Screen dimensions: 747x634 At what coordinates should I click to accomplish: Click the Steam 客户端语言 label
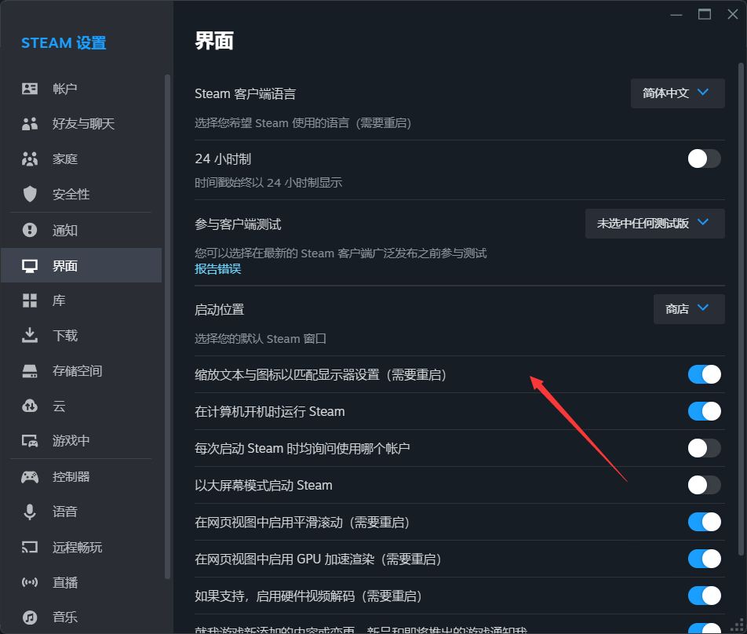[x=245, y=94]
